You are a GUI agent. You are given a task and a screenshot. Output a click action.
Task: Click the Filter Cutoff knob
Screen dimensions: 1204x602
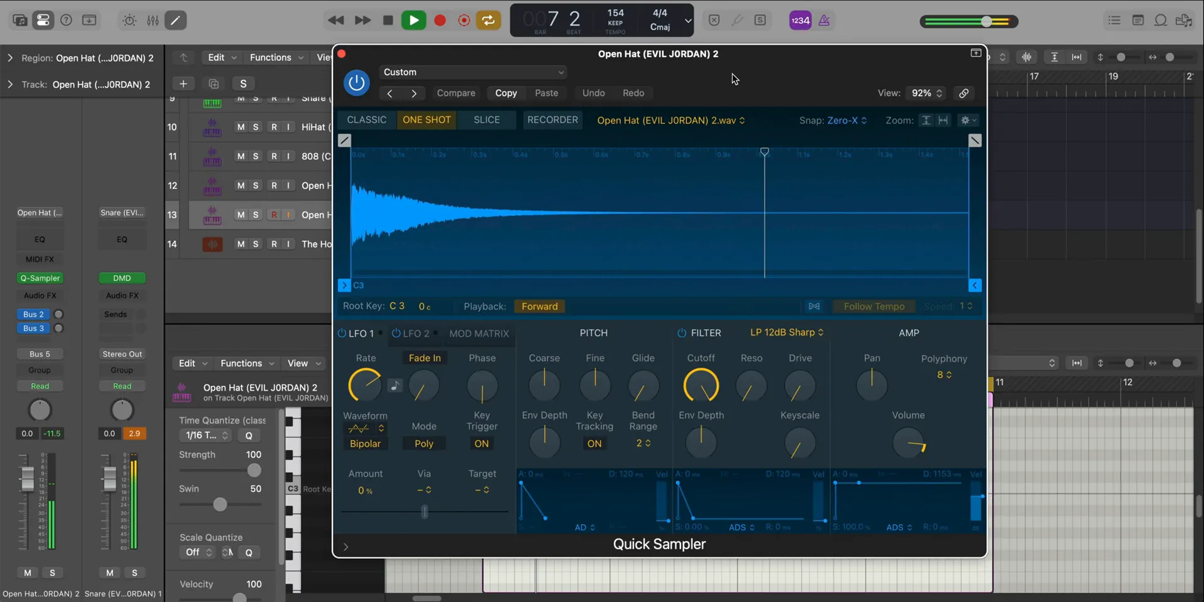701,385
